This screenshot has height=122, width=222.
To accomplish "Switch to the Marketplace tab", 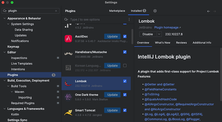I will 117,11.
